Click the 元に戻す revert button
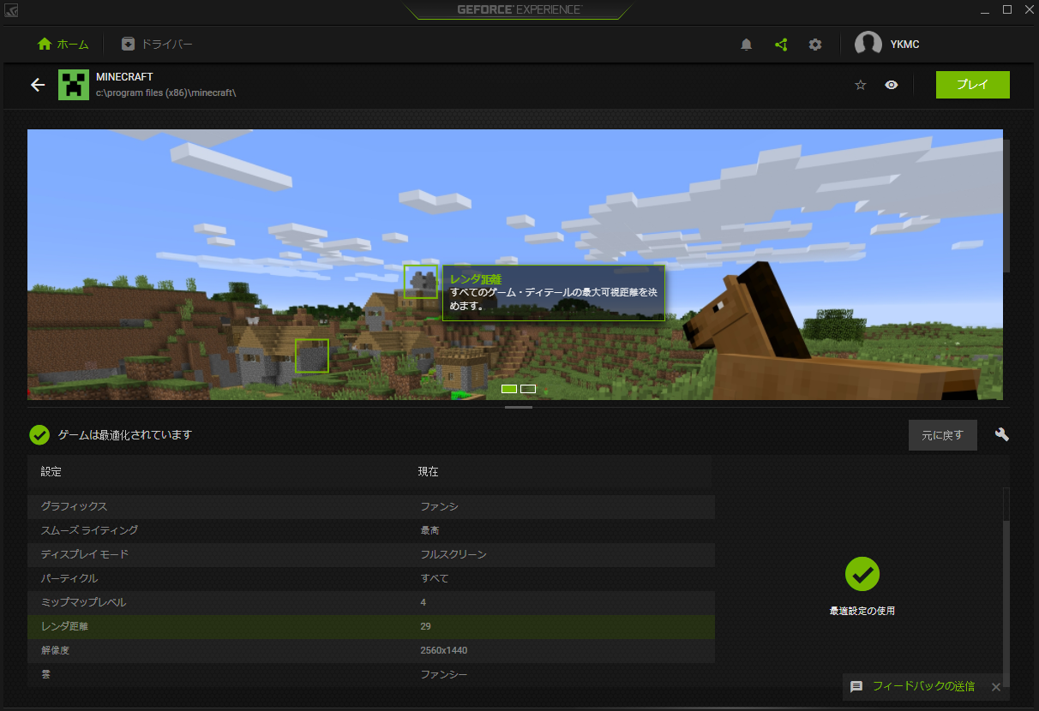Screen dimensions: 1039x711 pos(942,435)
